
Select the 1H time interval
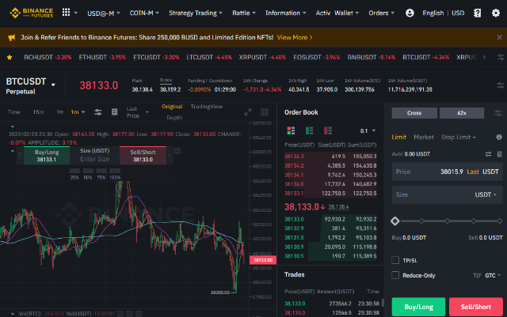[x=60, y=112]
